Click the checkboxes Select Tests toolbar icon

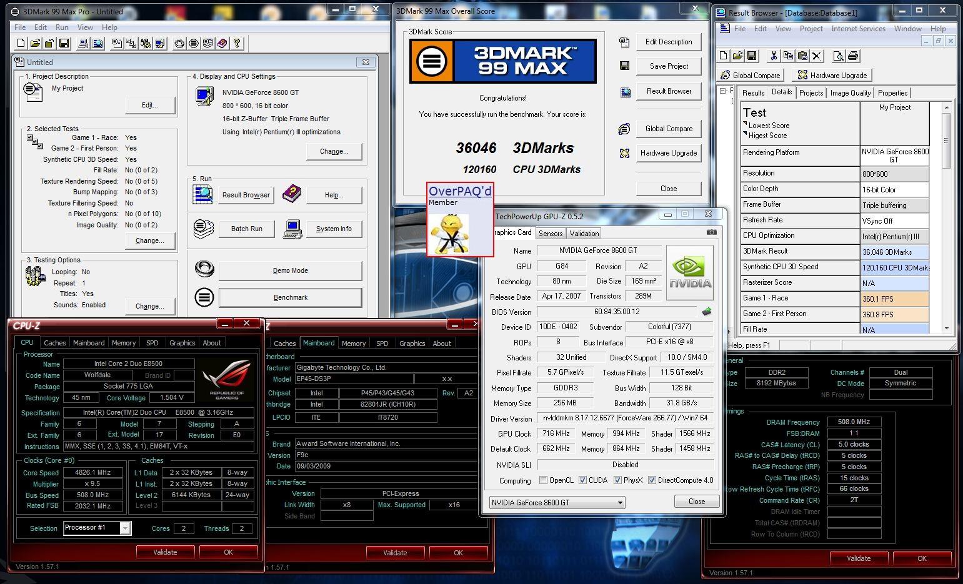tap(131, 43)
